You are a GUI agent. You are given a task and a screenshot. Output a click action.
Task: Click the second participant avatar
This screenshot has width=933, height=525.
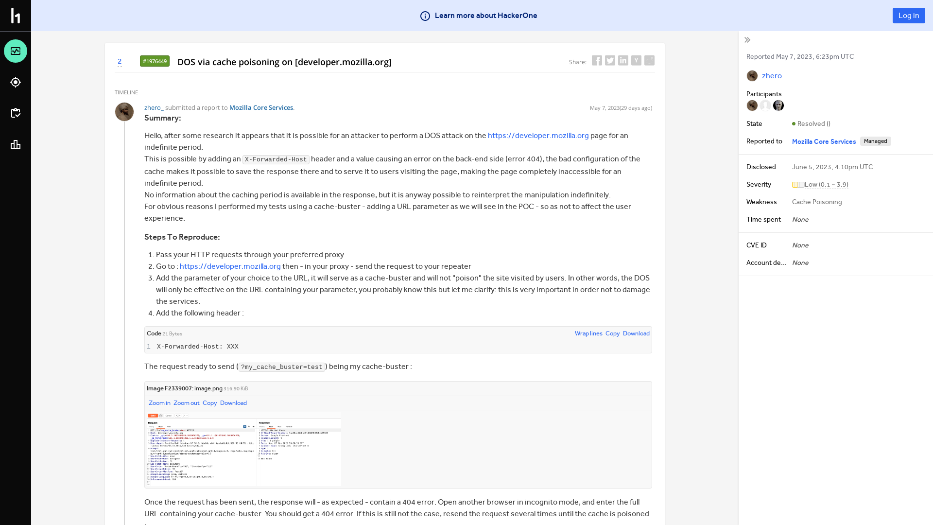tap(765, 105)
